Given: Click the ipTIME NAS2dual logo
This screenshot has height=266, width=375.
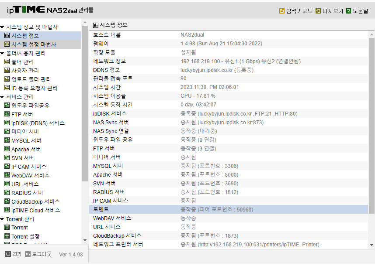Looking at the screenshot, I should 50,10.
